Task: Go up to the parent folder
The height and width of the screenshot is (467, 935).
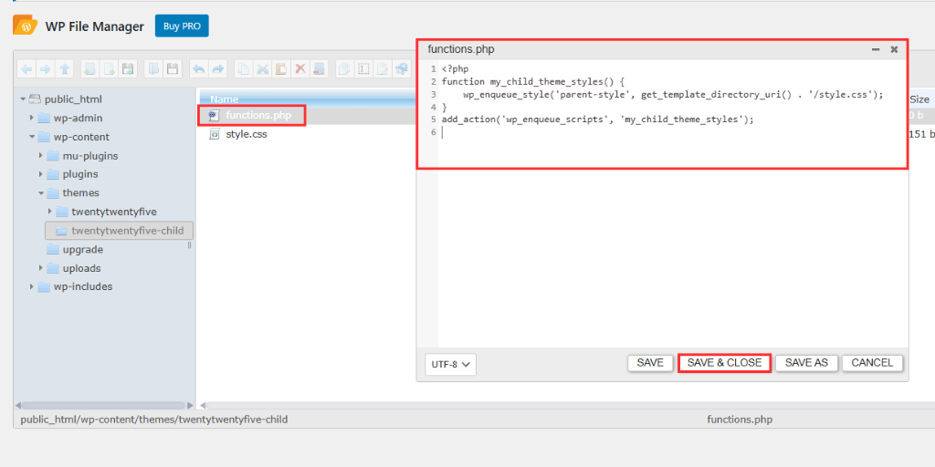Action: pos(65,69)
